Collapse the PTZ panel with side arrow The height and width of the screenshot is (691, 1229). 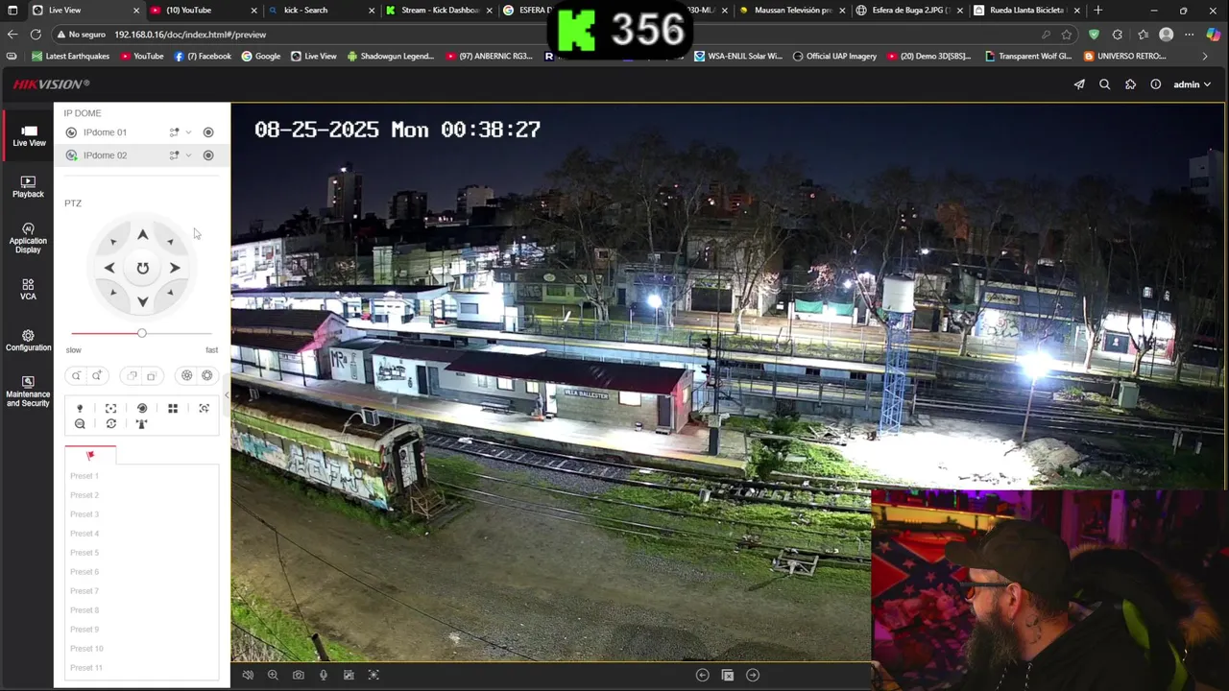coord(227,394)
